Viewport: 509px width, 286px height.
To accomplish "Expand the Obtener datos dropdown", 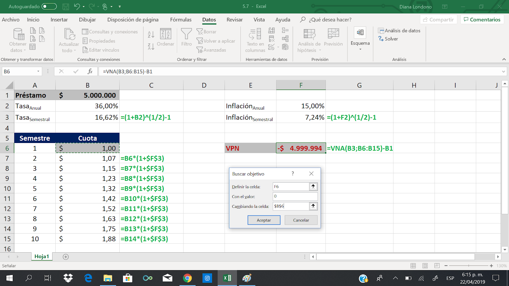I will click(17, 40).
